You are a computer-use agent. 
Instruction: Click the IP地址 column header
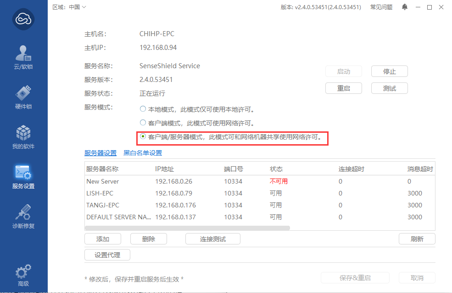tap(165, 169)
